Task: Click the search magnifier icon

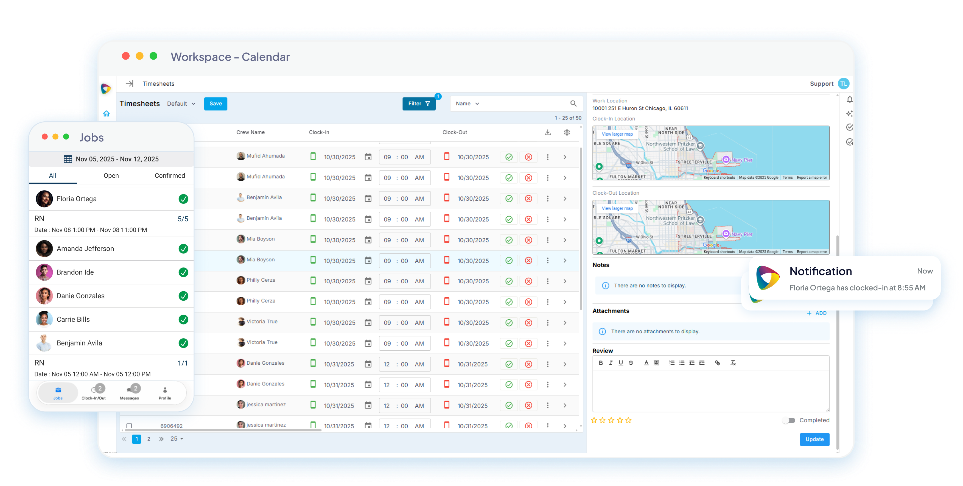Action: 573,104
